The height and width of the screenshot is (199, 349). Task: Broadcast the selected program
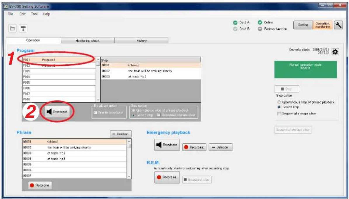coord(57,112)
